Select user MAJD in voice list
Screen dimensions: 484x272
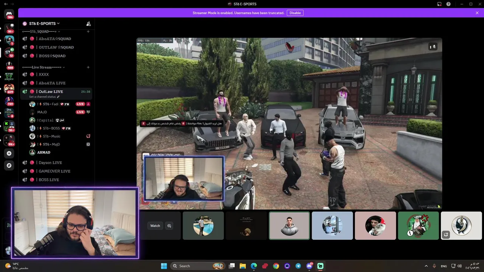(x=60, y=112)
